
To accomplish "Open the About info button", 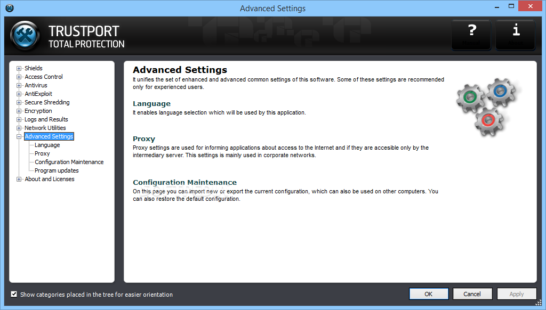I will pyautogui.click(x=516, y=35).
